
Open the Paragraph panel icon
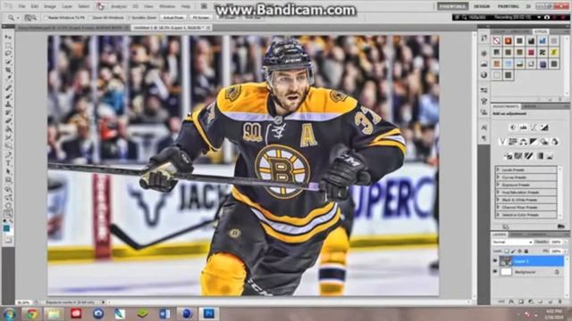pyautogui.click(x=484, y=138)
